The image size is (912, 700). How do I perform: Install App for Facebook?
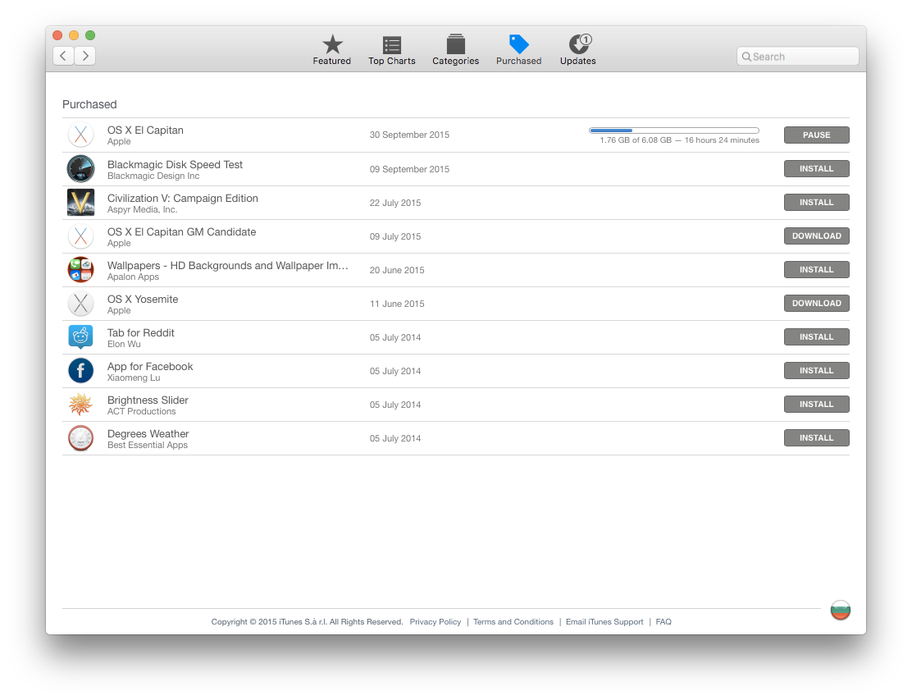click(817, 371)
